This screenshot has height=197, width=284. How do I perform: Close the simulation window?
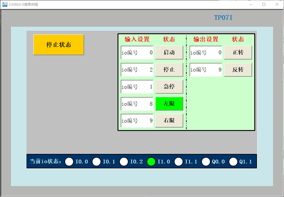(x=277, y=4)
